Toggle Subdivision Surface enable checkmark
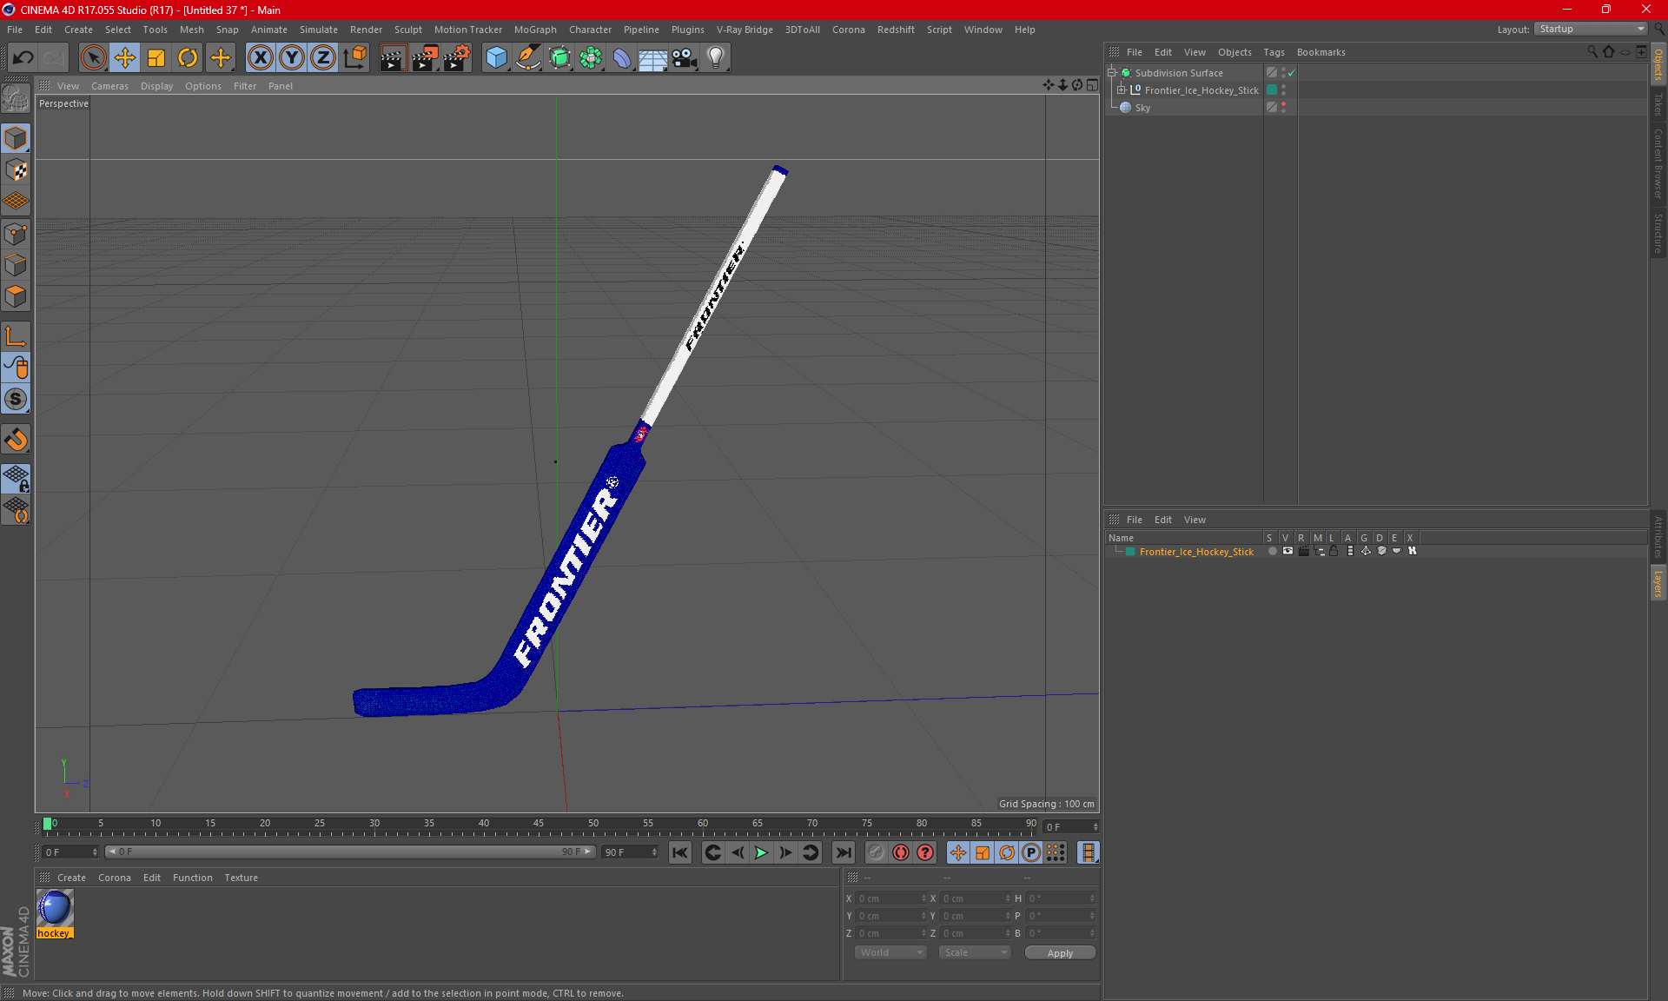Image resolution: width=1668 pixels, height=1001 pixels. click(1292, 73)
